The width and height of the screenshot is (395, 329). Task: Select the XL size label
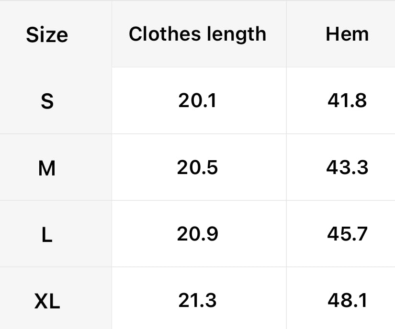click(x=47, y=301)
